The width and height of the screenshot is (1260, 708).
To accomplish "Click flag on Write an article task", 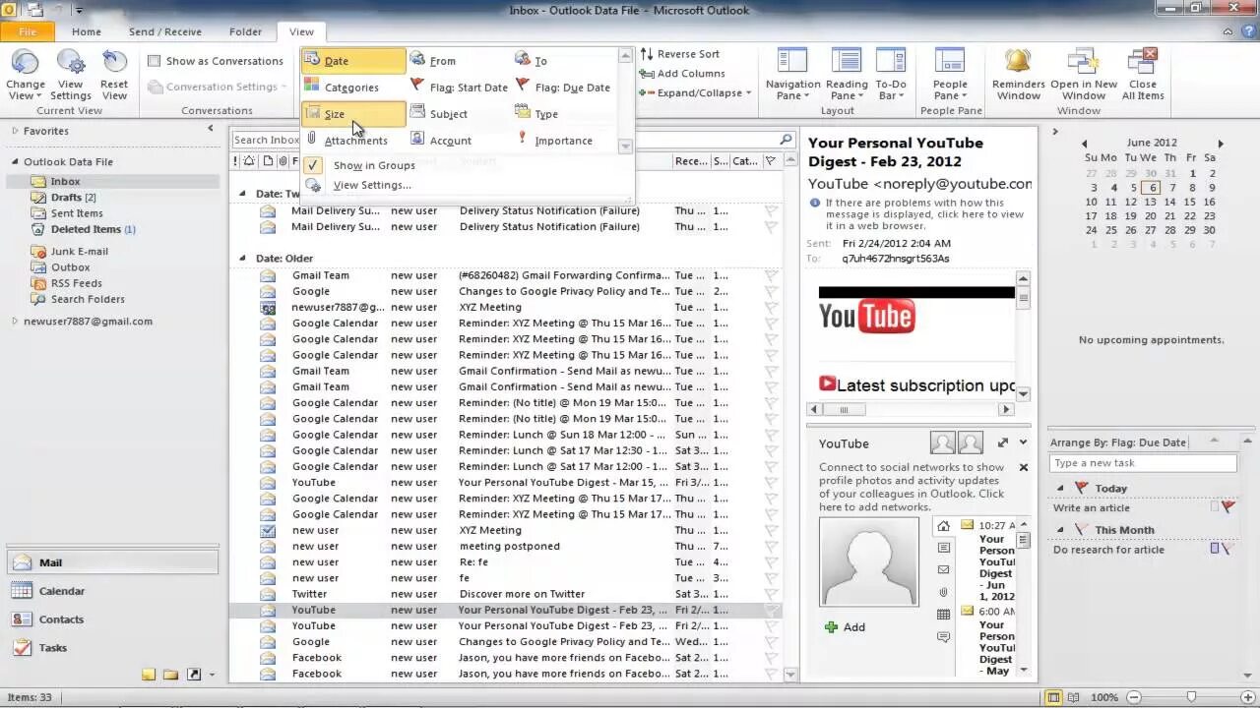I will [x=1228, y=507].
